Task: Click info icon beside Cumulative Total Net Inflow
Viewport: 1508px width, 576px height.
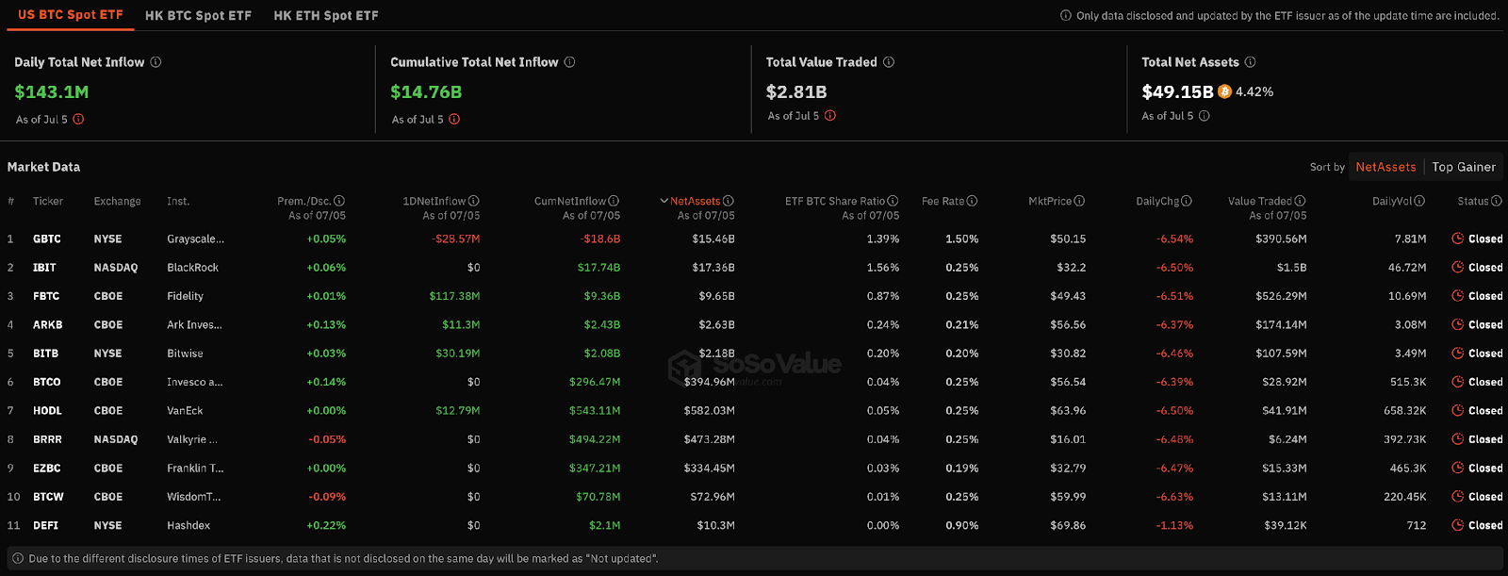Action: pos(569,62)
